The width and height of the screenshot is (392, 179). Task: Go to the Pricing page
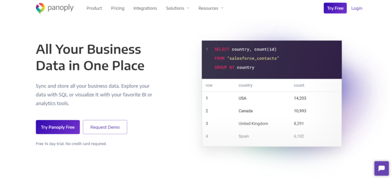click(118, 8)
